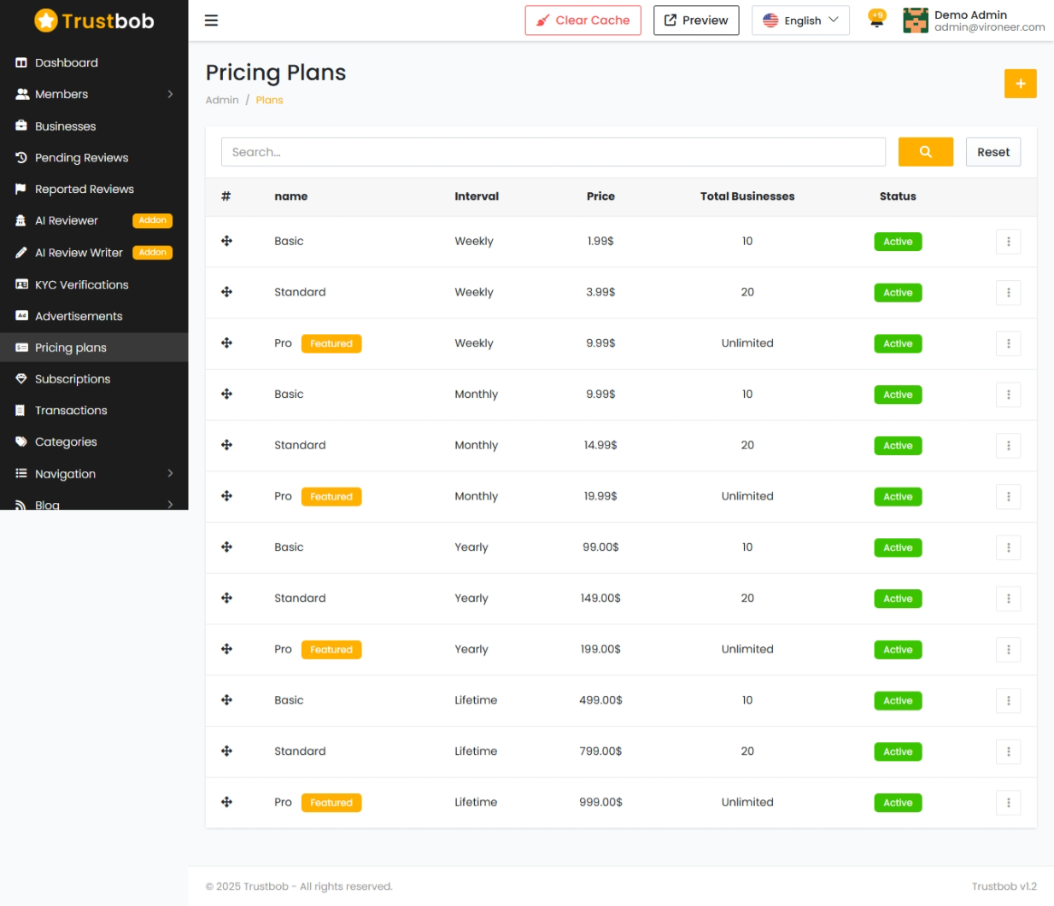
Task: Open actions menu for Basic Weekly plan
Action: coord(1008,242)
